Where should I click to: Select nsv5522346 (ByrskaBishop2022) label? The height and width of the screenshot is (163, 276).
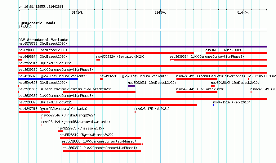pos(68,115)
